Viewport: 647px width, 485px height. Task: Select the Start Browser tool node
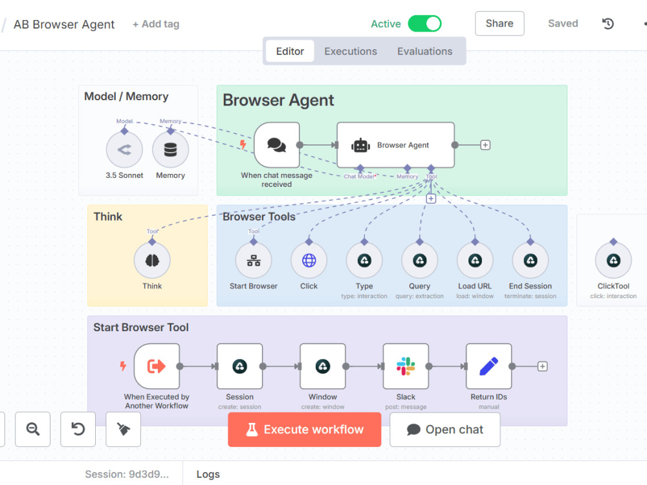(254, 261)
